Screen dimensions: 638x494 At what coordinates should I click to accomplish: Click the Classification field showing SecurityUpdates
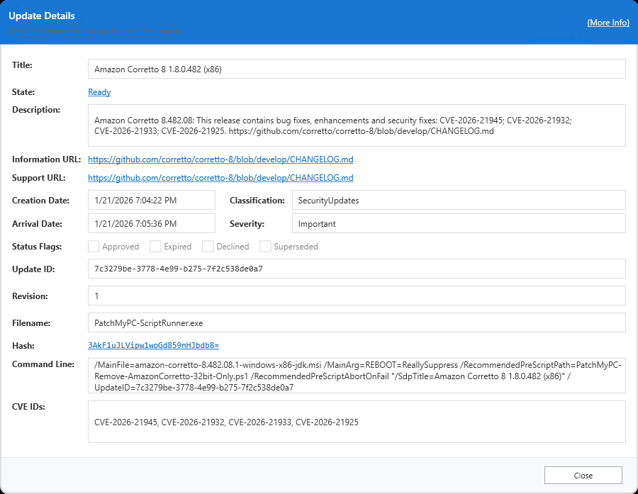(x=458, y=201)
